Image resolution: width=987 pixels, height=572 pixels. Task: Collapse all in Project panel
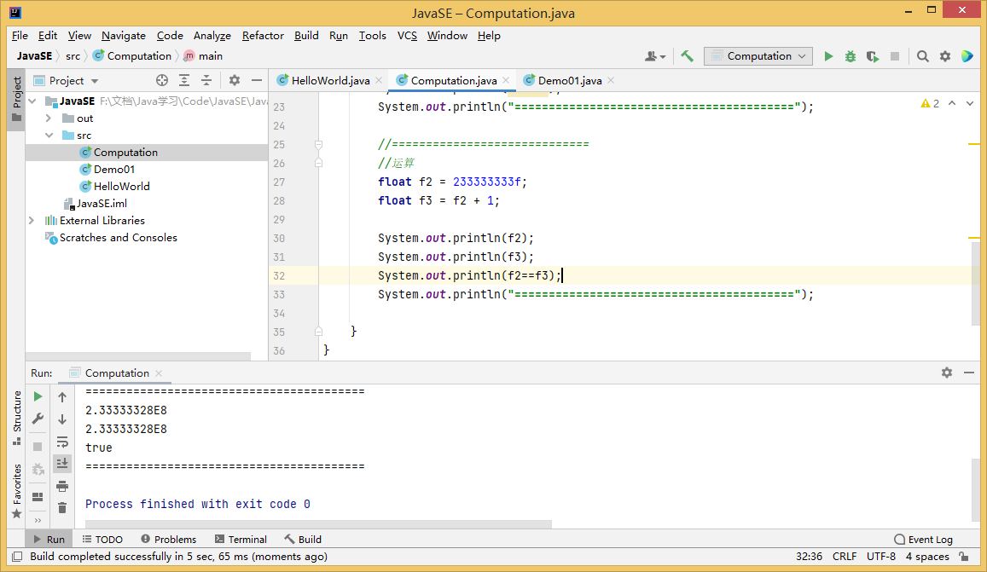(206, 80)
